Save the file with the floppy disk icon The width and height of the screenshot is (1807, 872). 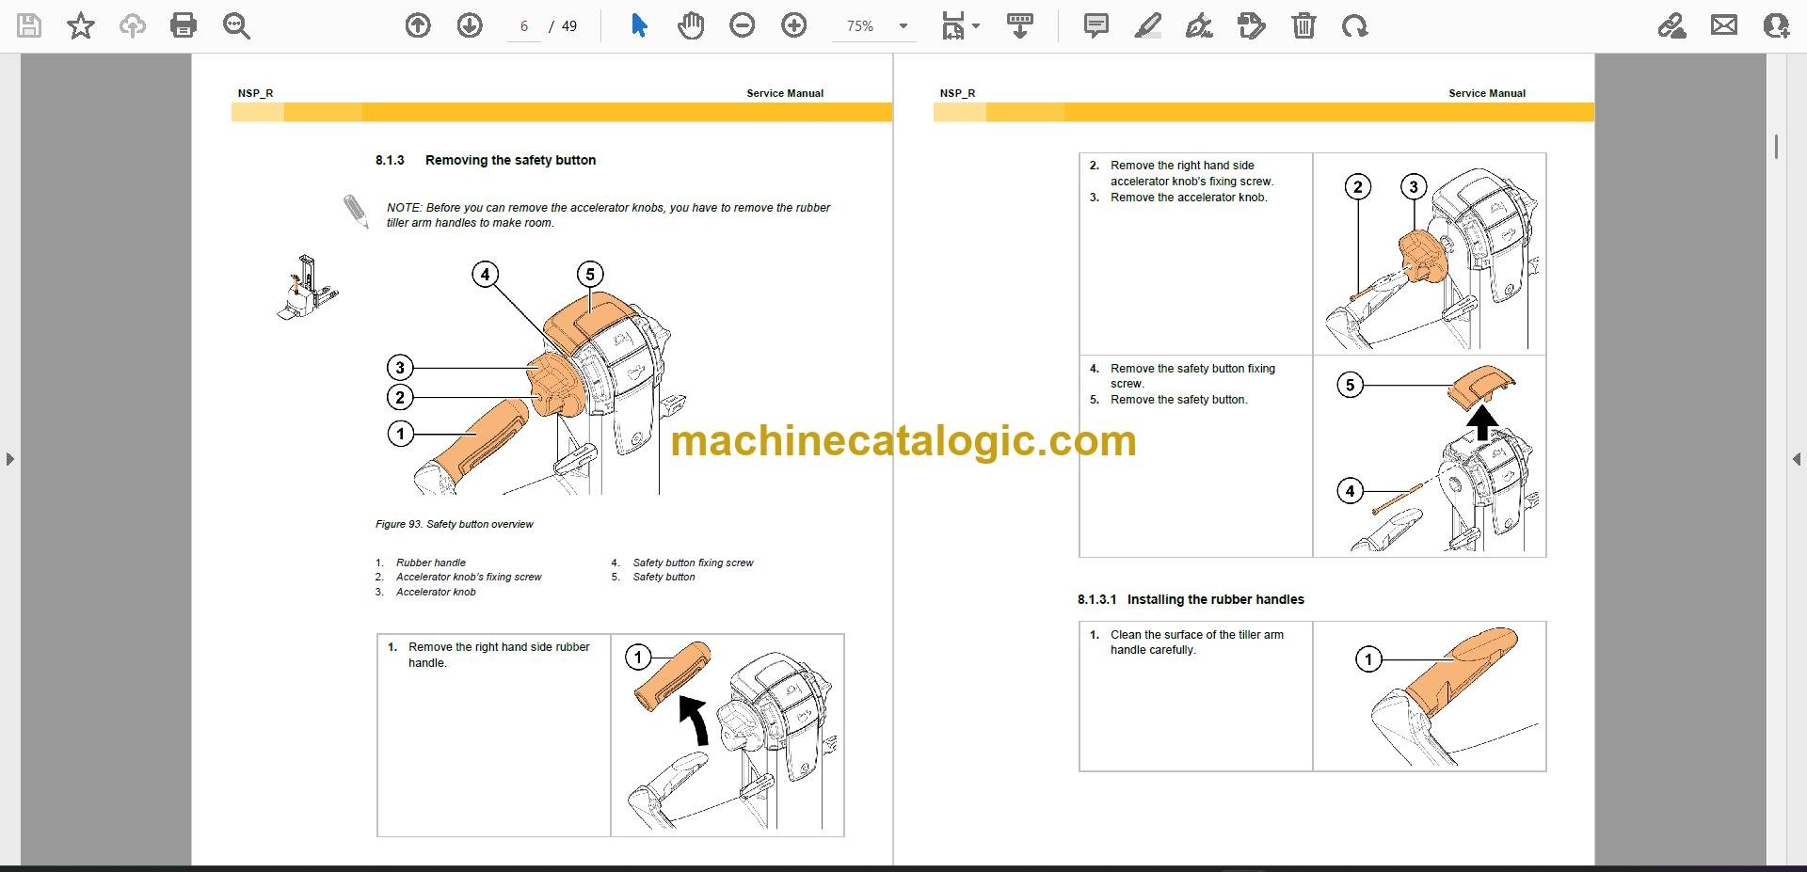[x=29, y=25]
